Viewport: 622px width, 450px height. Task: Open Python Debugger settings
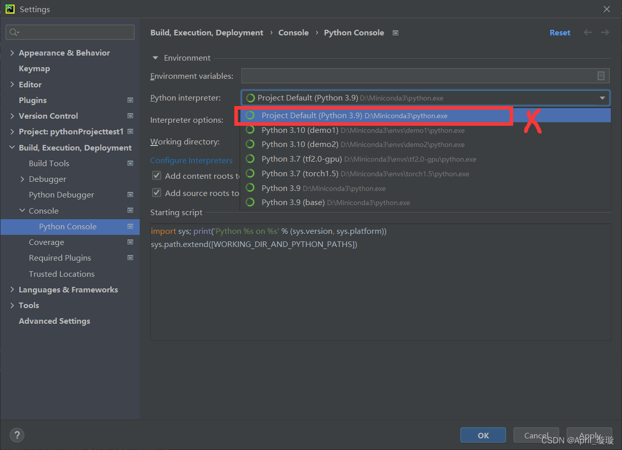61,195
